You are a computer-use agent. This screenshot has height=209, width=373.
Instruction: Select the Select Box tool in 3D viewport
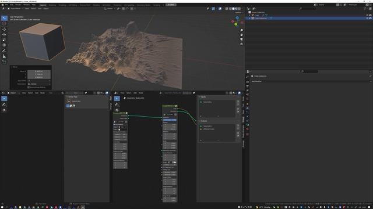click(4, 18)
